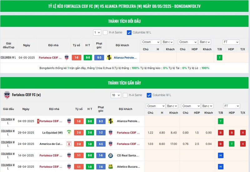Click the 100% win rate statistic
250x172 pixels.
click(136, 68)
